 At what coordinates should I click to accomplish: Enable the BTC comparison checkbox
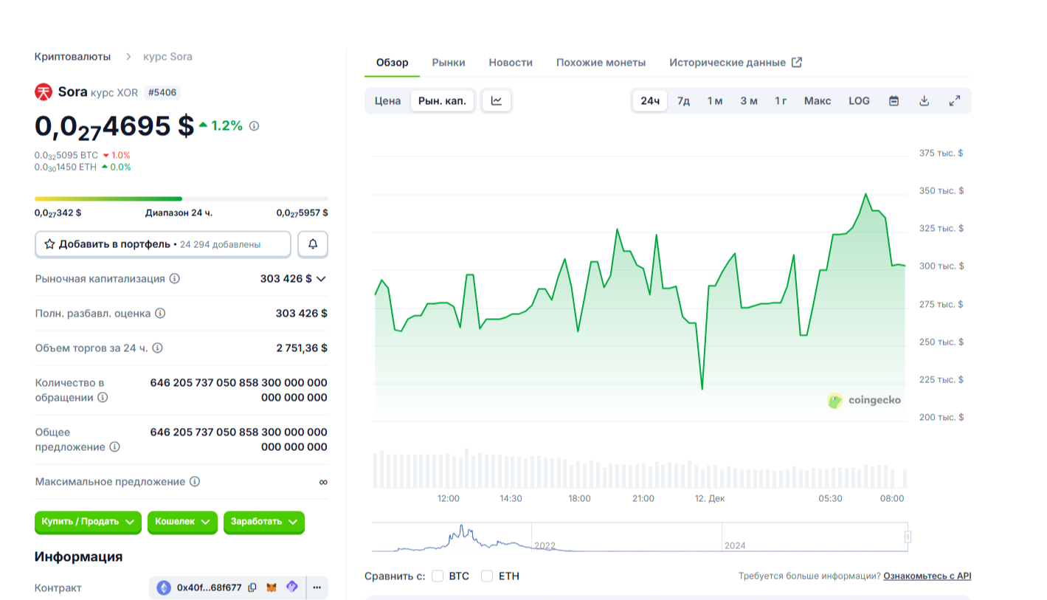point(438,576)
